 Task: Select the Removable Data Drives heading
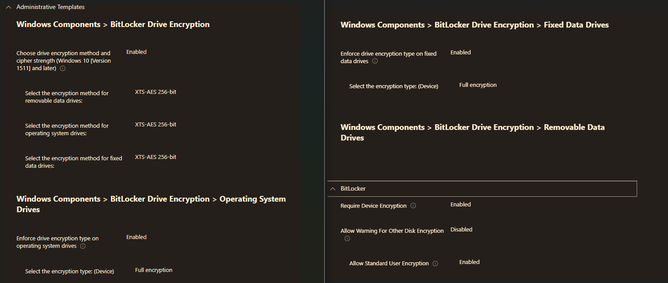[x=472, y=132]
